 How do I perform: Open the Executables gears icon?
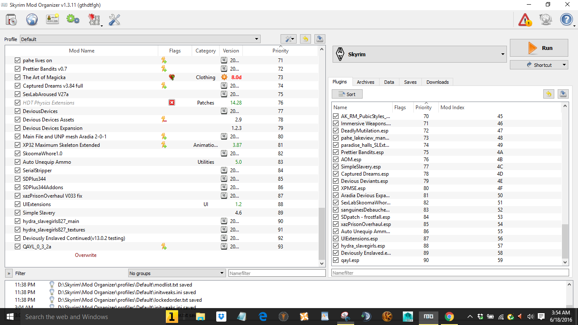tap(73, 19)
